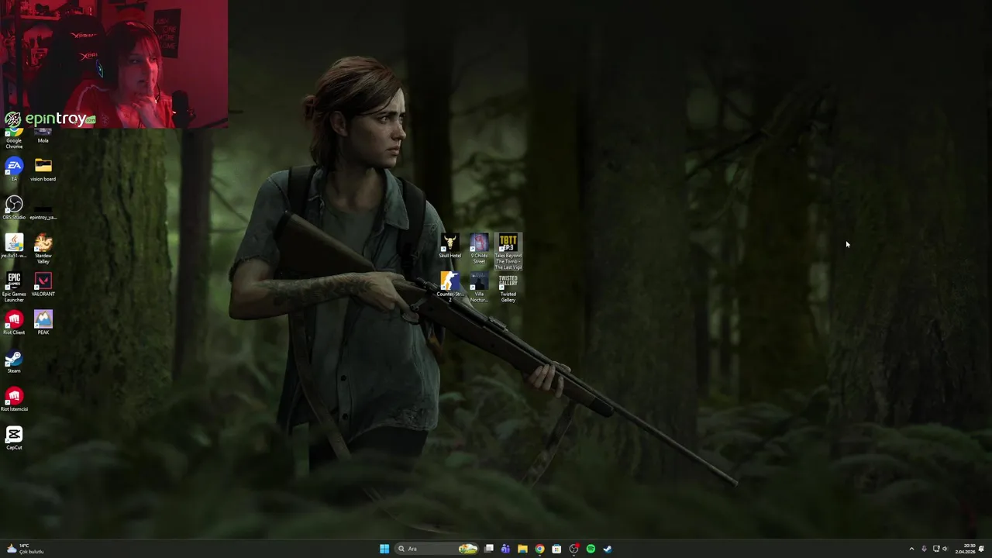Viewport: 992px width, 558px height.
Task: Open File Explorer from the taskbar
Action: [x=522, y=549]
